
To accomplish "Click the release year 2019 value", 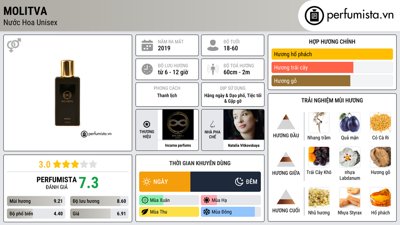I will click(164, 48).
